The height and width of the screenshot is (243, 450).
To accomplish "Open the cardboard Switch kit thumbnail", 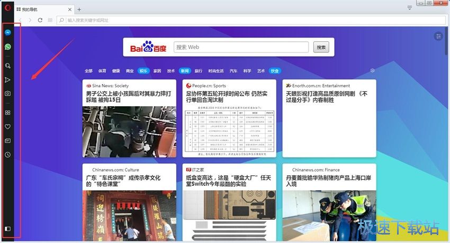I will (229, 216).
